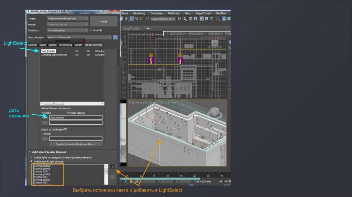352x197 pixels.
Task: Click Create Combustion Workspace Now button
Action: (76, 144)
